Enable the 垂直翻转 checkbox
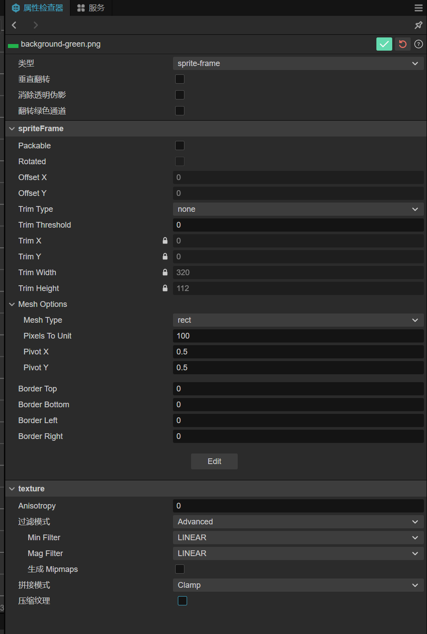Viewport: 427px width, 634px height. click(x=180, y=79)
